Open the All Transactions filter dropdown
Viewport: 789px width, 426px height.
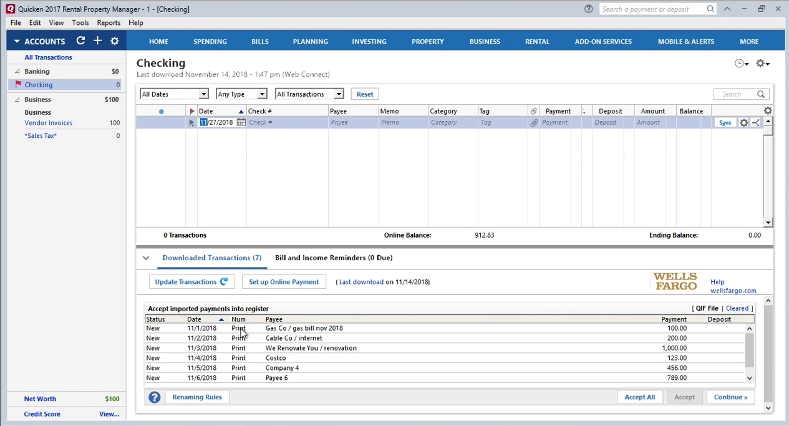tap(309, 94)
